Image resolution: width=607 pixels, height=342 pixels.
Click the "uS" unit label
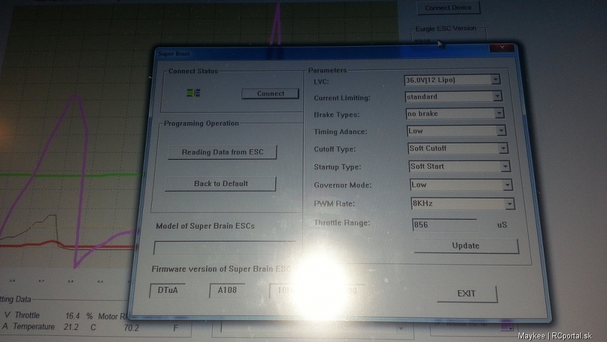coord(502,225)
